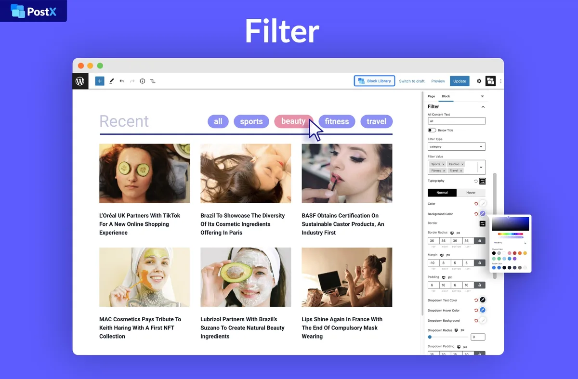
Task: Reset the Background Color value
Action: point(476,214)
